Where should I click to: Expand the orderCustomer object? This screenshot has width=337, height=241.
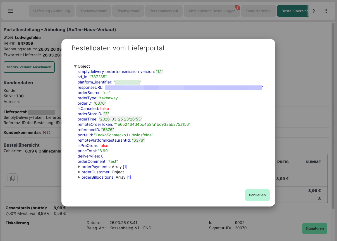point(79,172)
